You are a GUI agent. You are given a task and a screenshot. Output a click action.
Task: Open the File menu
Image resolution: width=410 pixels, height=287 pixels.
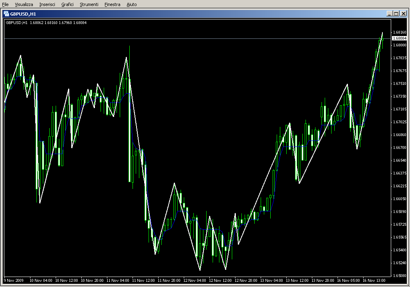[x=6, y=4]
